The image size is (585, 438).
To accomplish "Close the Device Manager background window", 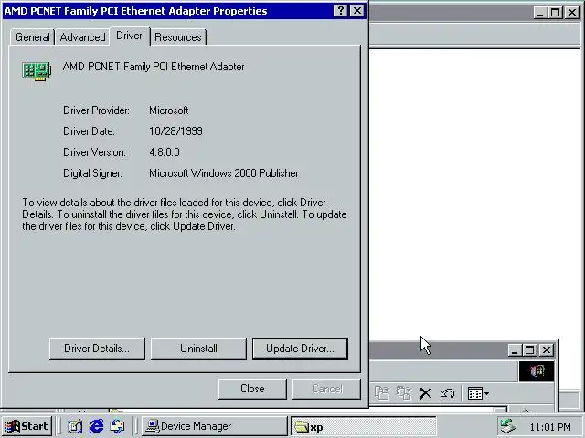I will [572, 13].
